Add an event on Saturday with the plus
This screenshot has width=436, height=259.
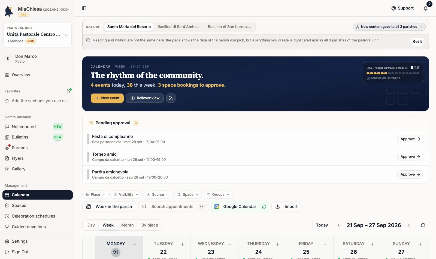click(373, 244)
